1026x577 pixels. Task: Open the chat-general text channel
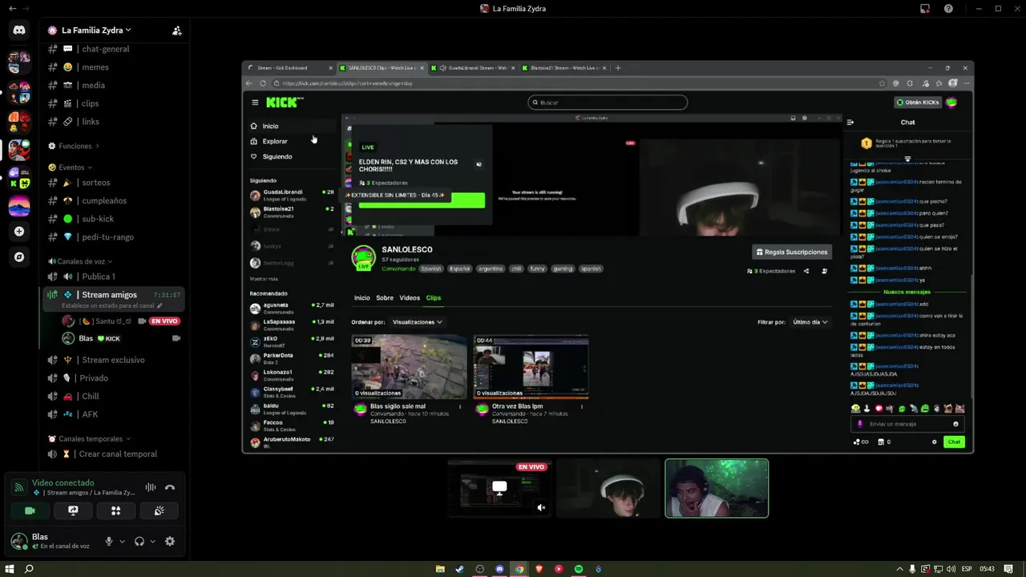click(106, 49)
